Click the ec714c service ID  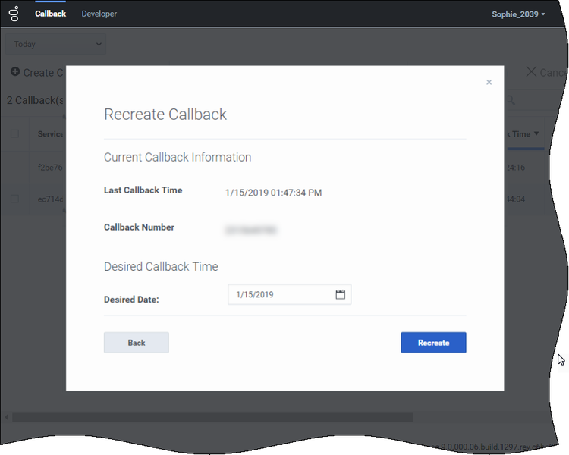click(x=51, y=199)
